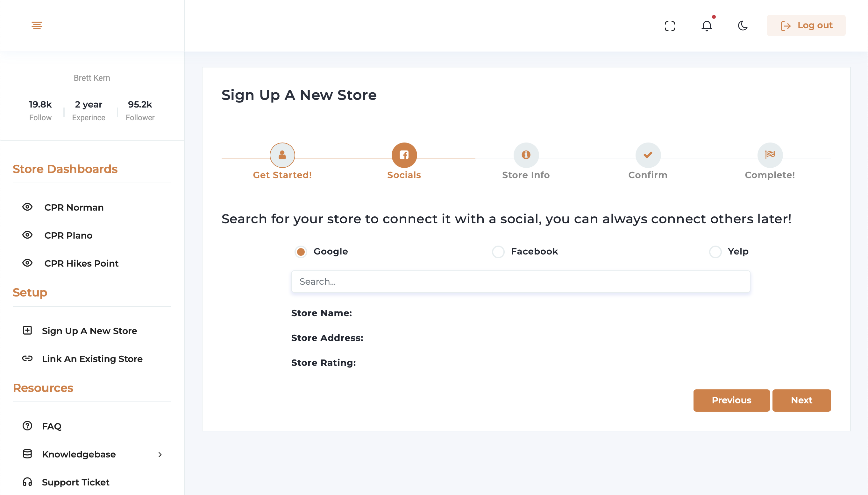The width and height of the screenshot is (868, 495).
Task: Click the Store Address: label
Action: click(327, 338)
